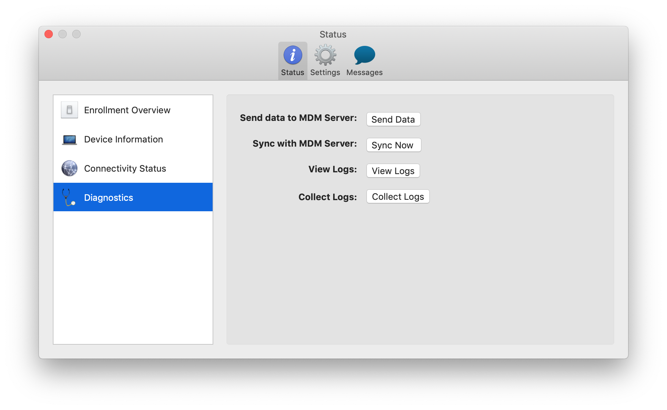Select the Enrollment Overview row

[127, 110]
